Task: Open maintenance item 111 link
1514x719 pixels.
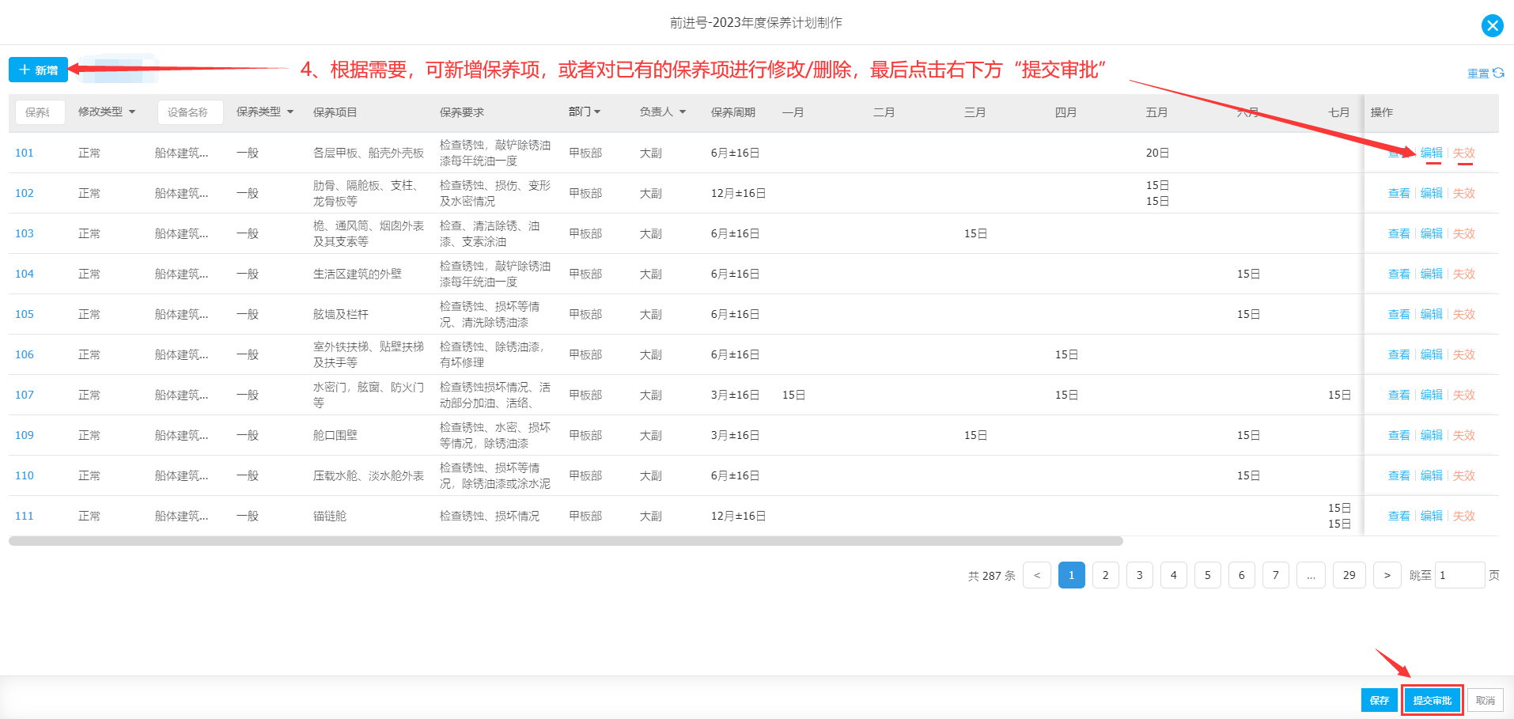Action: [25, 516]
